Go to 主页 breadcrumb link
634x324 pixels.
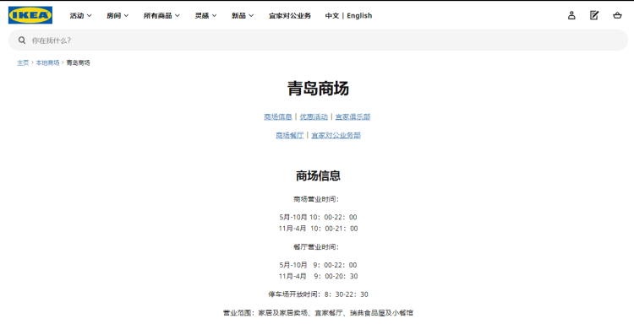23,62
